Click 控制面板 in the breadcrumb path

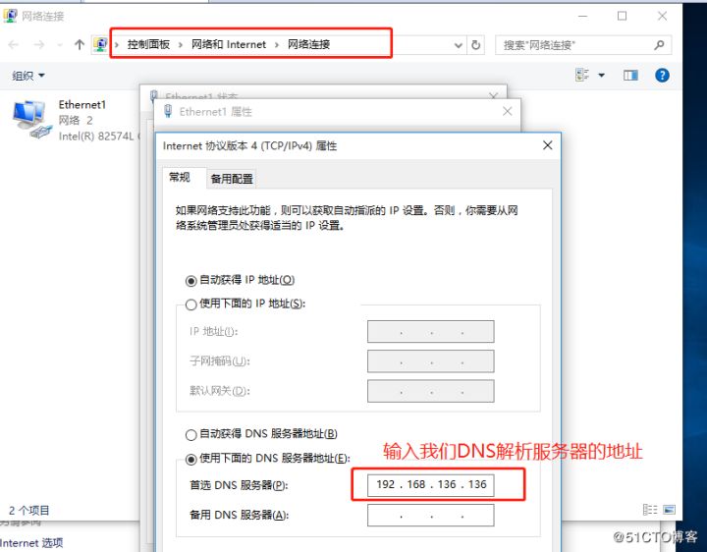(x=147, y=45)
